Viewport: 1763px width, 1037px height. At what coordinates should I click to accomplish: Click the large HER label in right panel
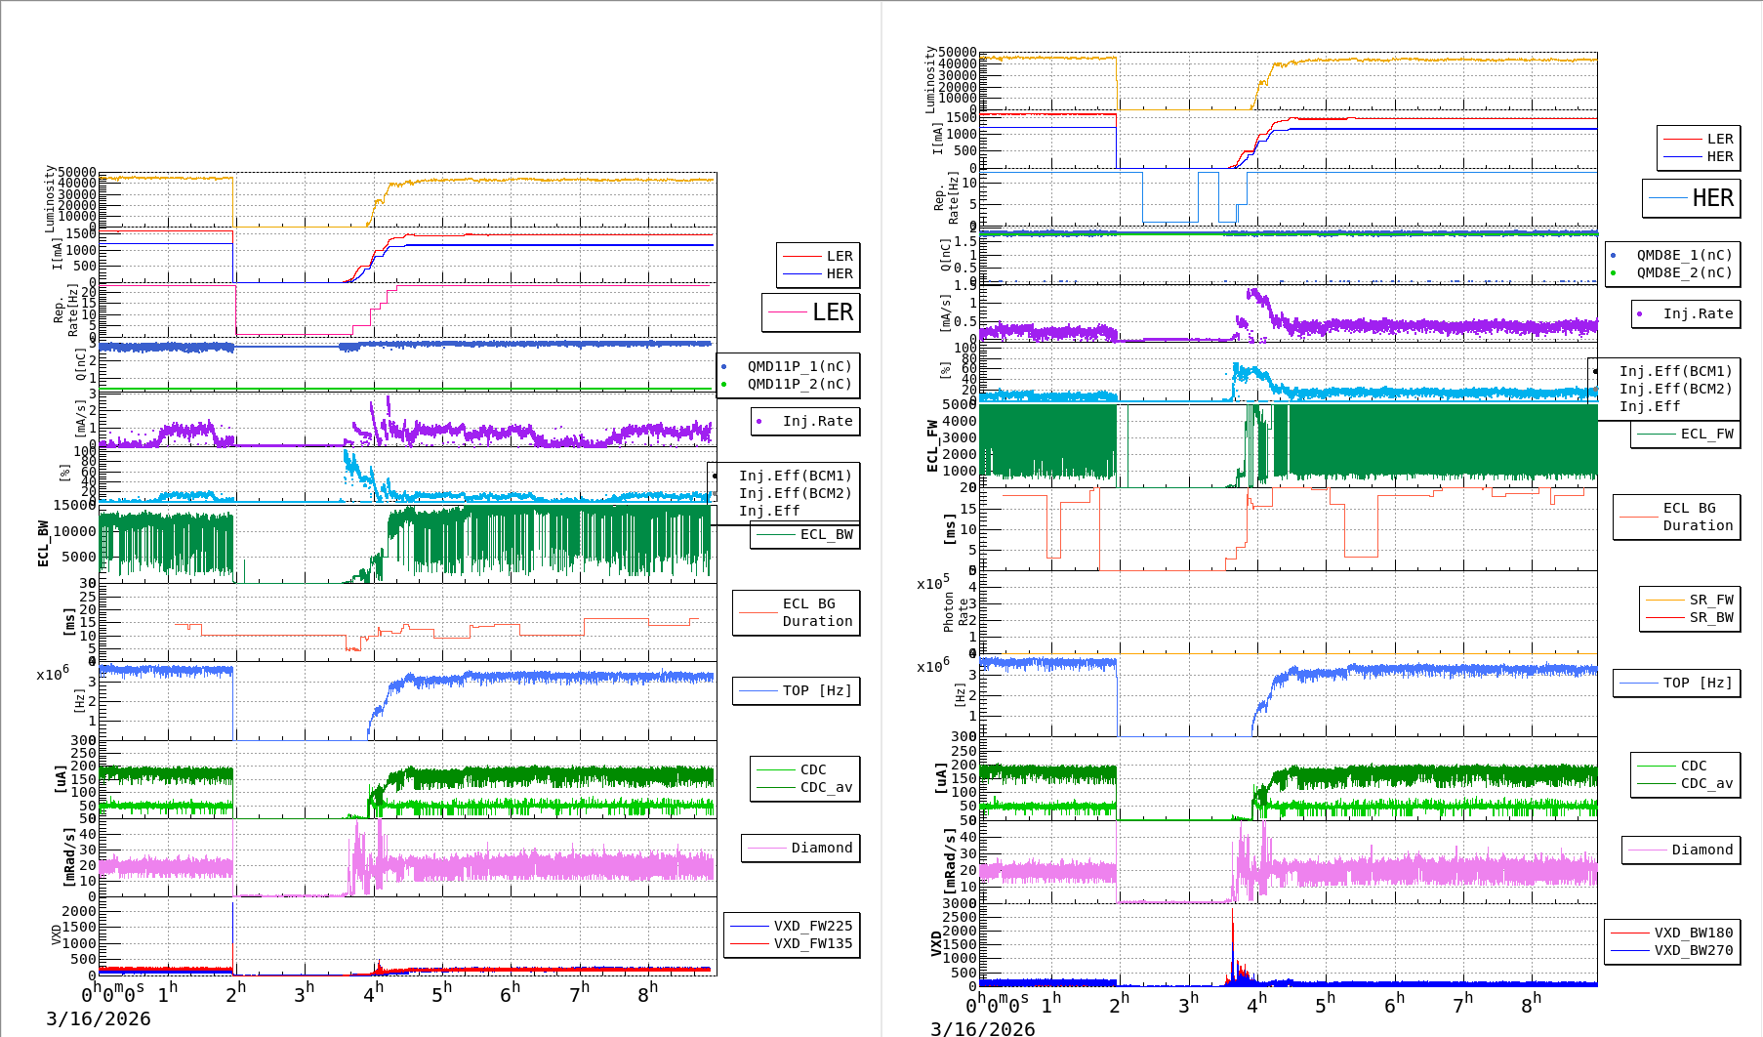1692,198
